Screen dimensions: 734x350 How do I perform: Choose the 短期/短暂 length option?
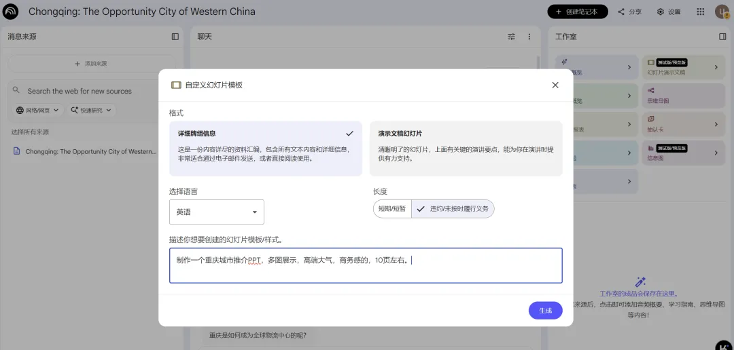click(392, 209)
